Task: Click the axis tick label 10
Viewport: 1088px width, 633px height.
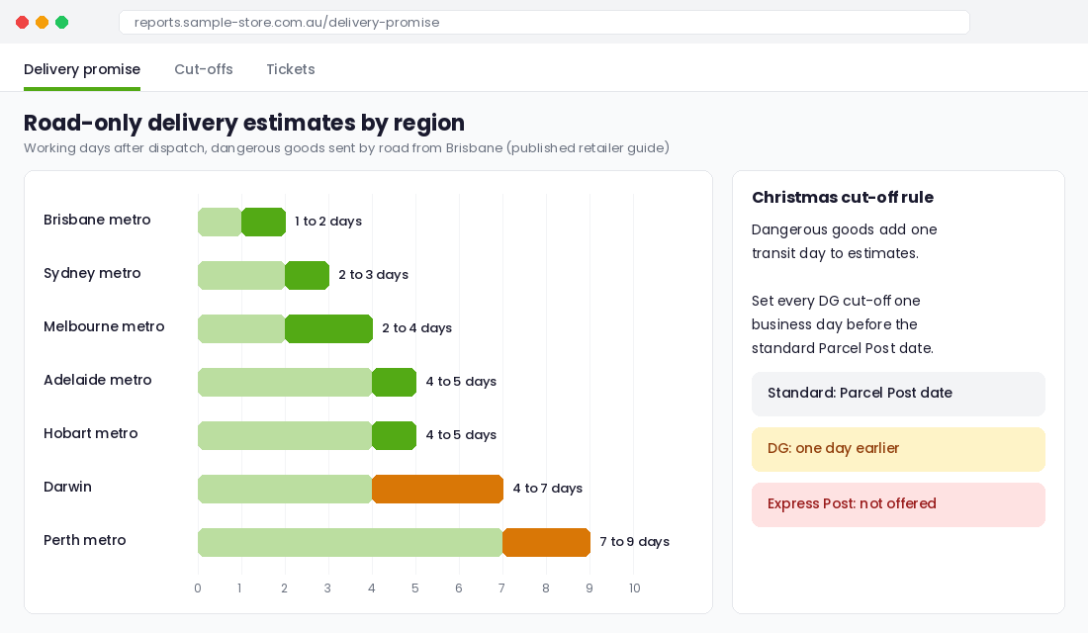Action: 634,588
